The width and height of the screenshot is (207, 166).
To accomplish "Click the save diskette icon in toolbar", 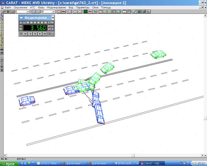I will click(x=8, y=11).
